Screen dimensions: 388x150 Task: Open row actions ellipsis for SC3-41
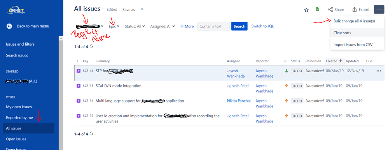pyautogui.click(x=379, y=71)
